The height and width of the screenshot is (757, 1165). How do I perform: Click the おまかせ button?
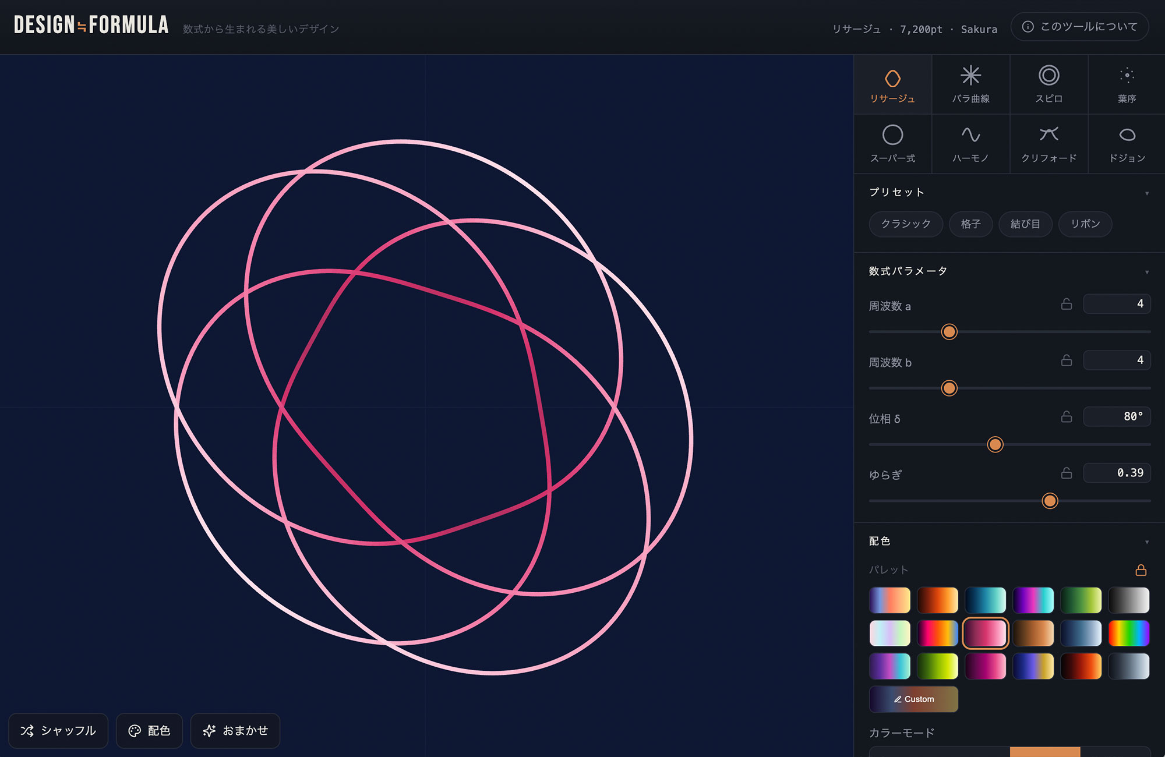(x=235, y=731)
